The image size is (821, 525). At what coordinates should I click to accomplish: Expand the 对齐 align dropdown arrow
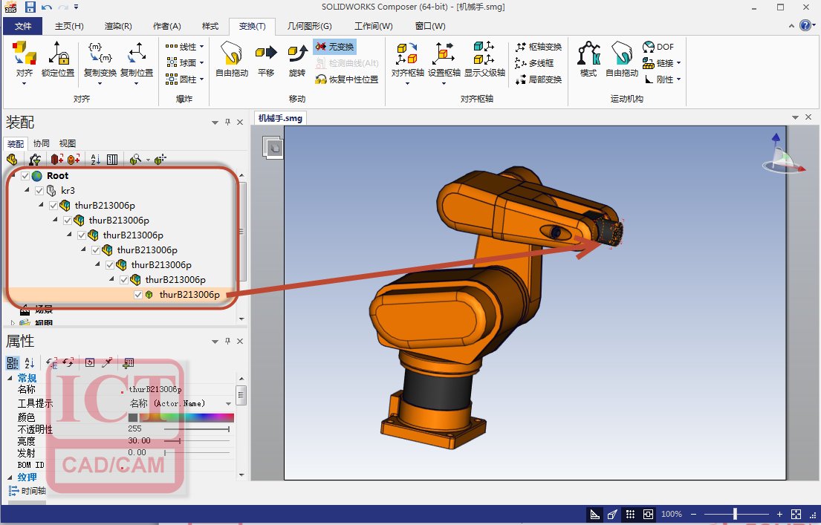[x=24, y=83]
